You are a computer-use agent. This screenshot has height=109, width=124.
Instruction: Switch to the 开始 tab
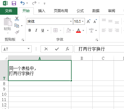[26, 11]
